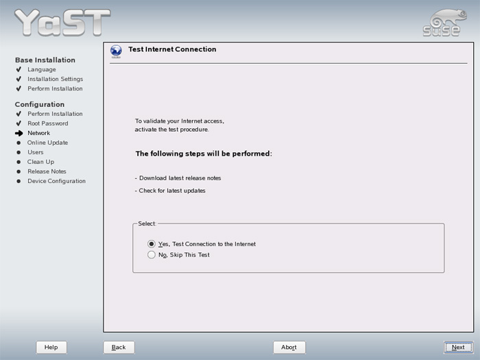This screenshot has width=480, height=360.
Task: Click Perform Installation under Base Installation
Action: tap(55, 88)
